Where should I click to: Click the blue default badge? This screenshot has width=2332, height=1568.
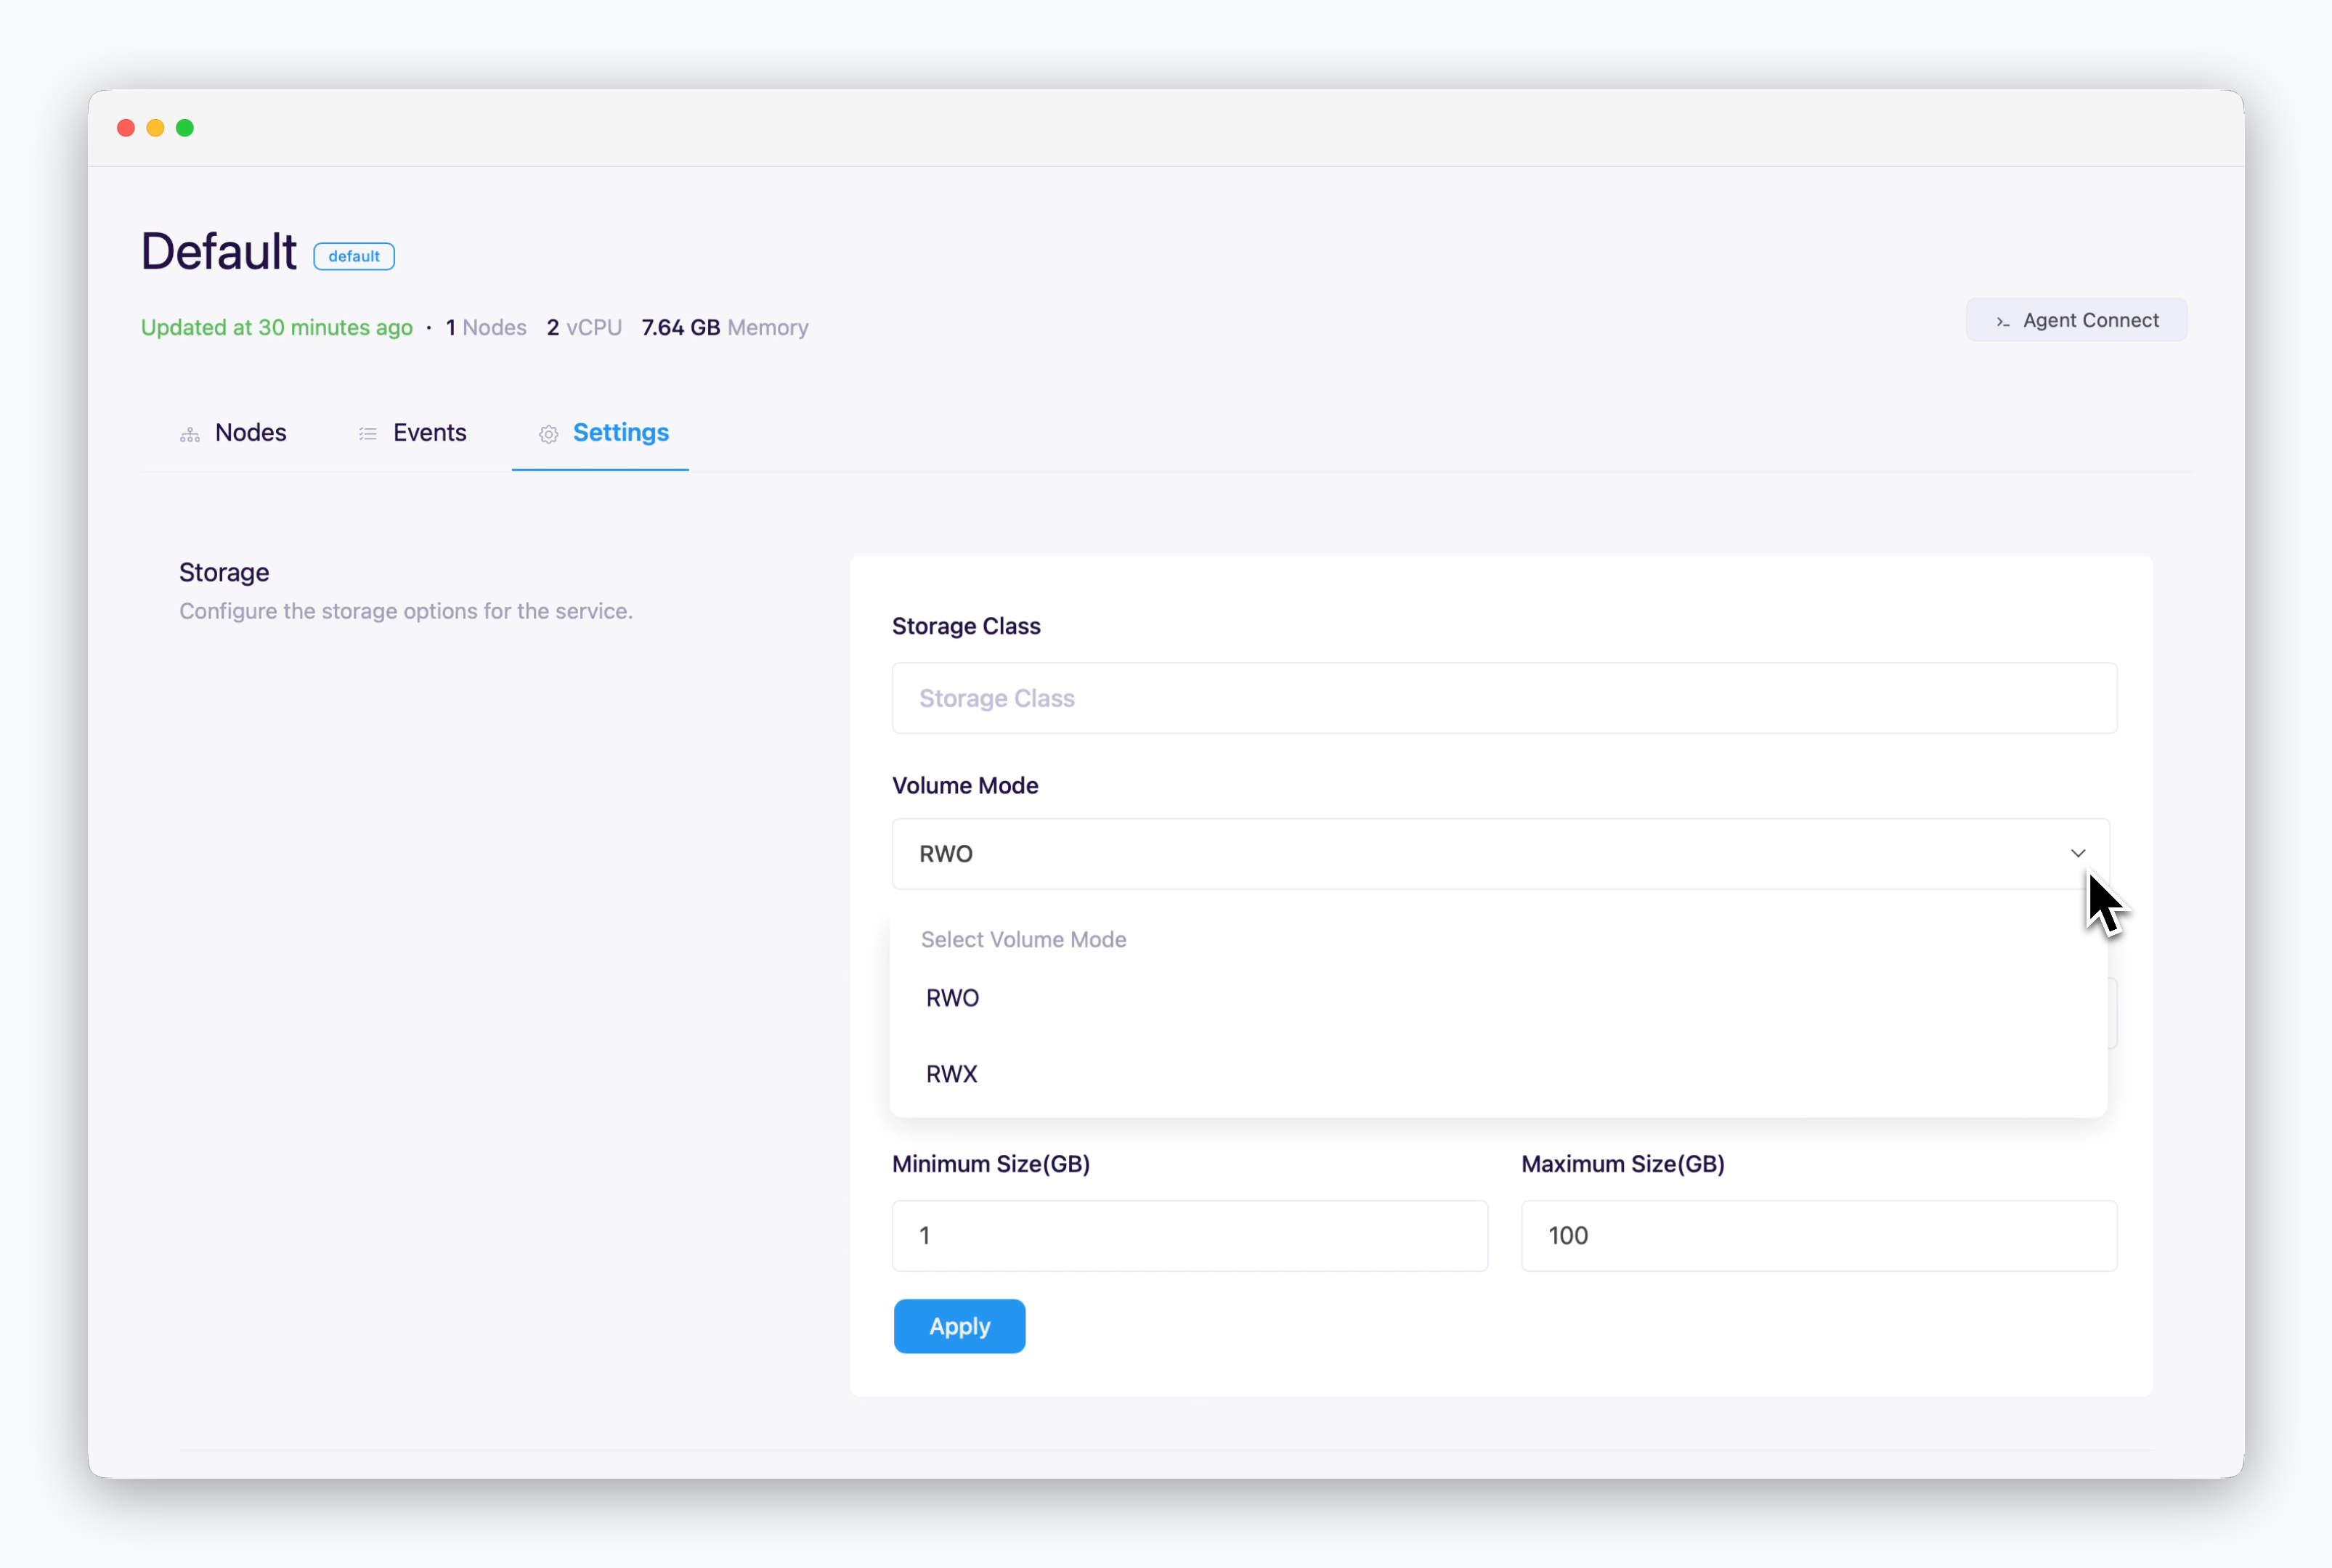pyautogui.click(x=354, y=256)
